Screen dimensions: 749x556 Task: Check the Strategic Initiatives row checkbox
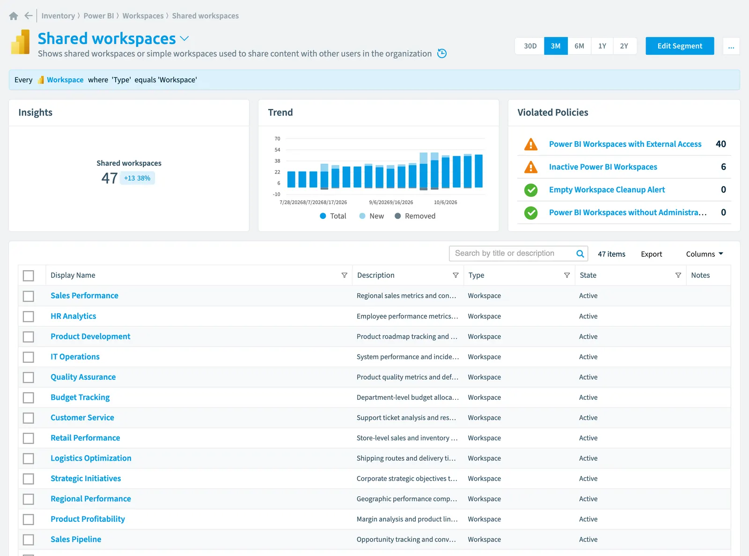[29, 479]
